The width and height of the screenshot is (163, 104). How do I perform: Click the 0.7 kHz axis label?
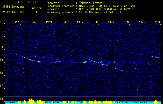click(2, 86)
